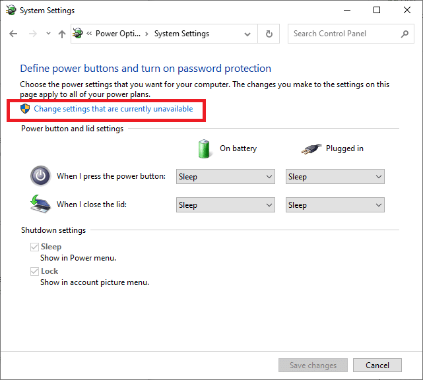This screenshot has width=423, height=380.
Task: Click the laptop lid close icon
Action: point(40,204)
